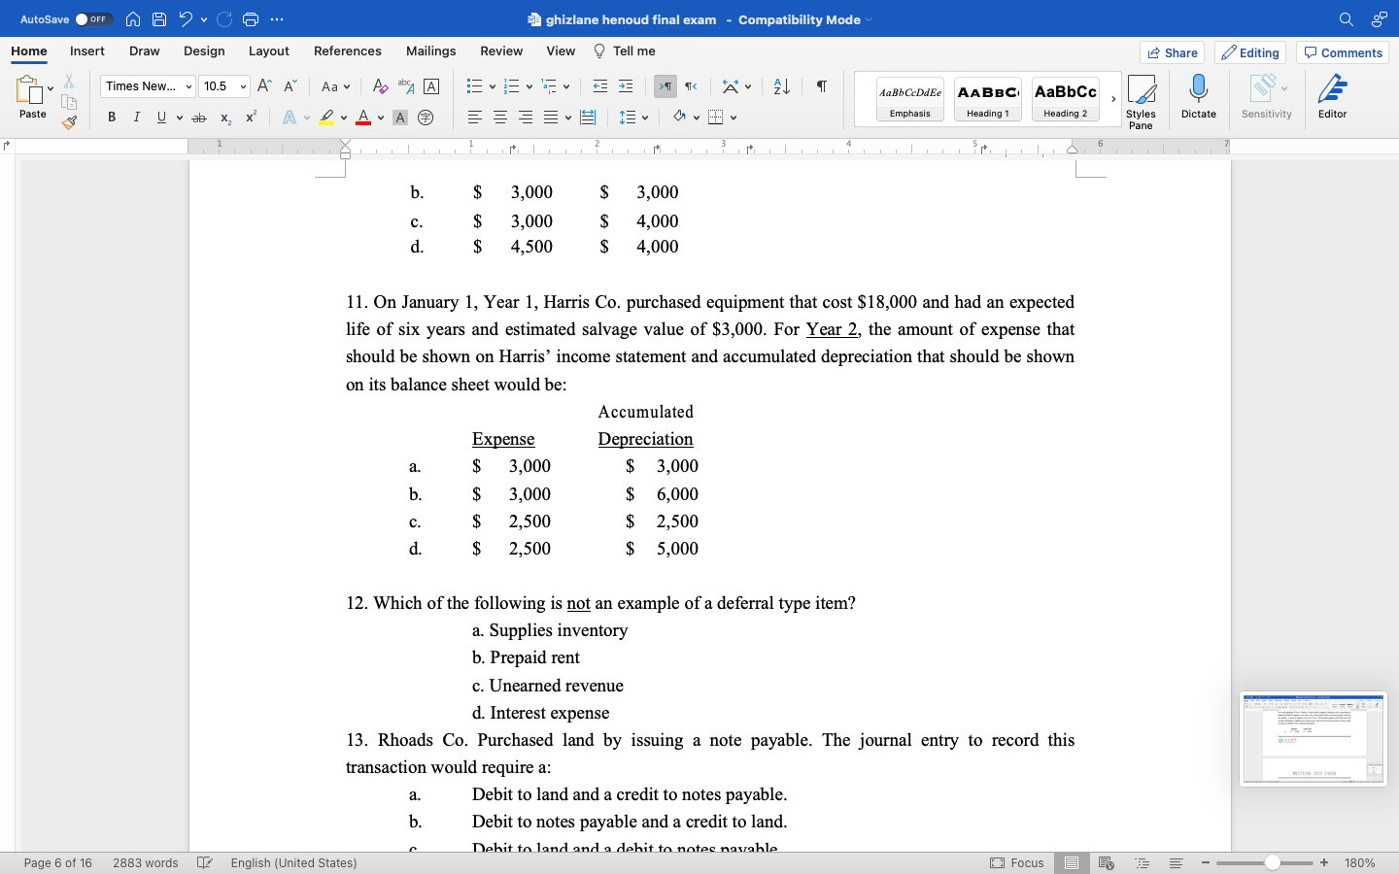
Task: Align text to the right
Action: click(x=525, y=118)
